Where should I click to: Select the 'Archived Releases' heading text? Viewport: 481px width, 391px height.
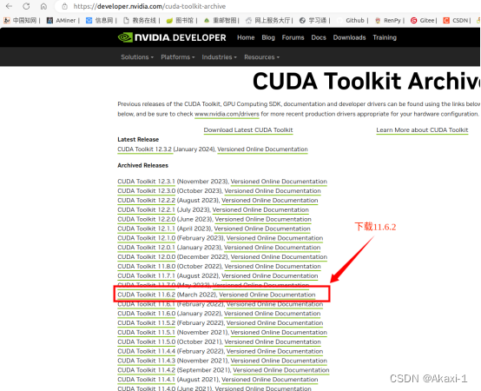143,166
